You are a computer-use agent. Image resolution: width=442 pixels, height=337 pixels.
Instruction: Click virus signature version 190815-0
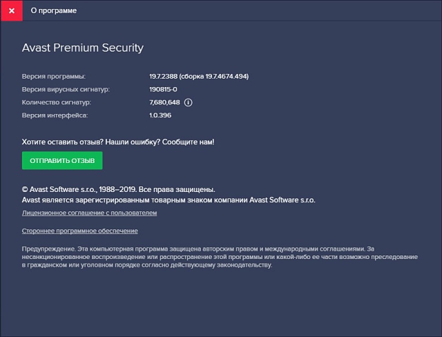(x=163, y=89)
